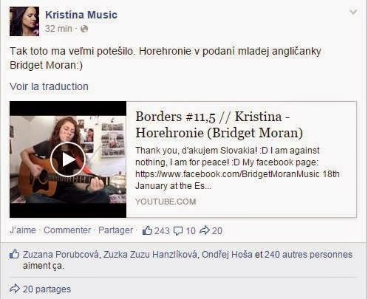Click the Kristina Music page name

click(81, 15)
